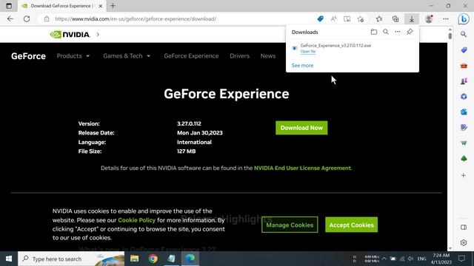Image resolution: width=474 pixels, height=266 pixels.
Task: Expand the chevron next to NVIDIA logo
Action: click(98, 35)
